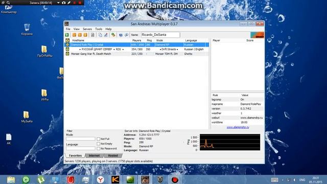Click the Bandicam magnifier icon
Viewport: 327px width, 184px height.
tap(8, 3)
